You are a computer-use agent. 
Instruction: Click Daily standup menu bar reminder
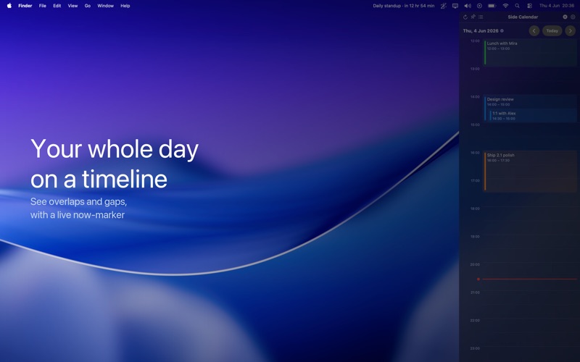coord(404,6)
